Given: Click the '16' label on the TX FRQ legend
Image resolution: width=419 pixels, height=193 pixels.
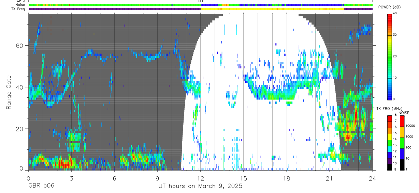Looking at the screenshot, I should tap(395, 127).
